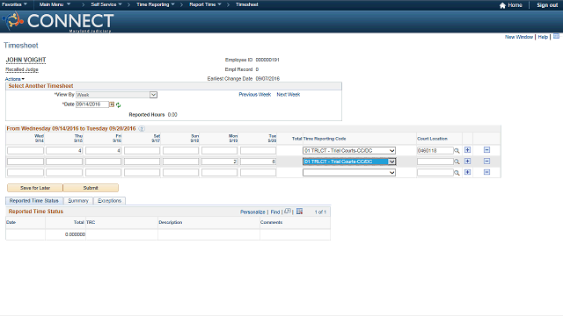Click first row Court Location field 0460118
Screen dimensions: 563x316
(435, 151)
